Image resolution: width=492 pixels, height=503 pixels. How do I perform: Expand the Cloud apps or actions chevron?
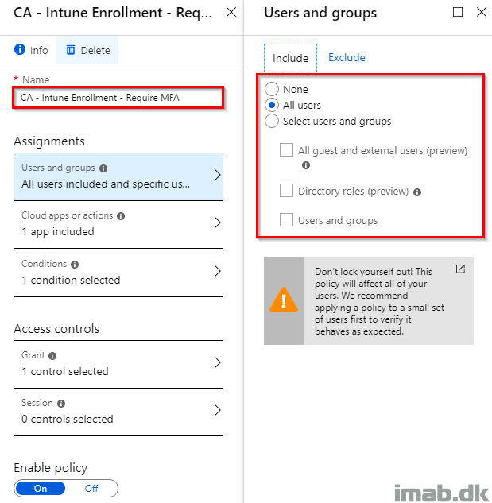pyautogui.click(x=218, y=222)
